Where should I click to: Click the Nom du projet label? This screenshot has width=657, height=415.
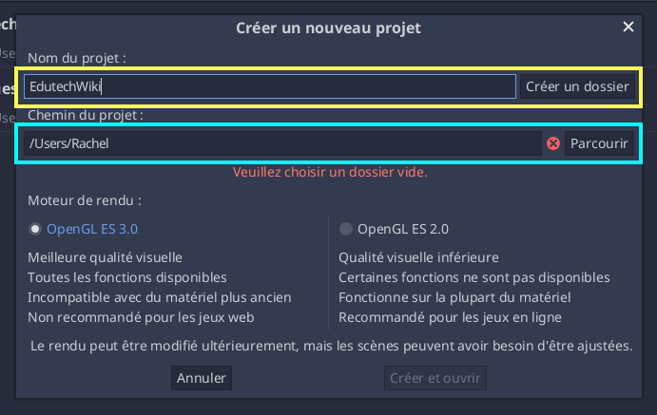[x=77, y=58]
